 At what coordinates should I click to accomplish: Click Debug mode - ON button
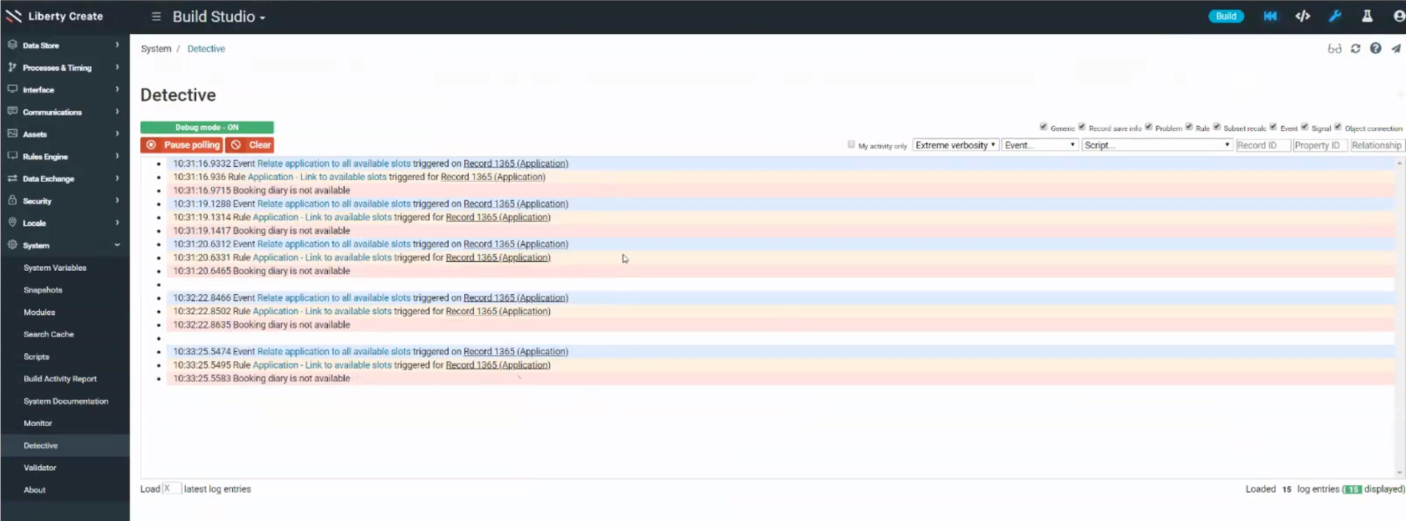tap(207, 128)
